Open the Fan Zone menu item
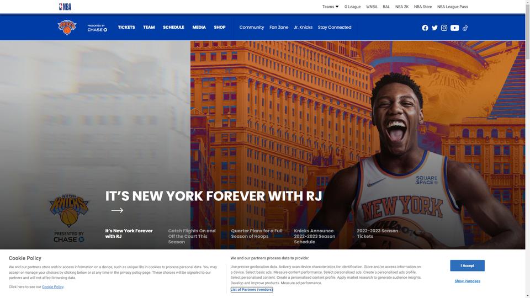 (x=279, y=28)
